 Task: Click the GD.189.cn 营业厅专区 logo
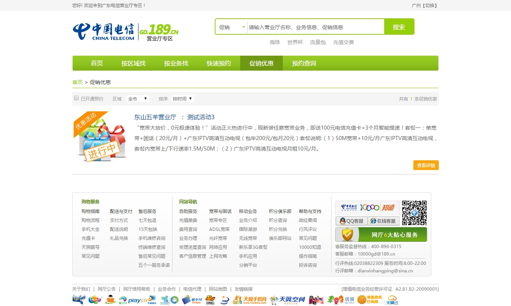pyautogui.click(x=159, y=32)
